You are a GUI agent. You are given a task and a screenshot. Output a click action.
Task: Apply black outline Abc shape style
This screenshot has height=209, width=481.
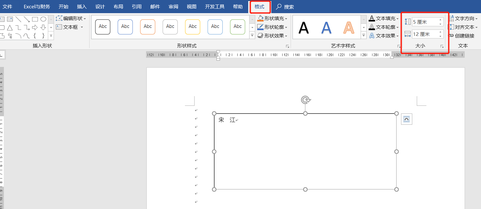point(103,27)
